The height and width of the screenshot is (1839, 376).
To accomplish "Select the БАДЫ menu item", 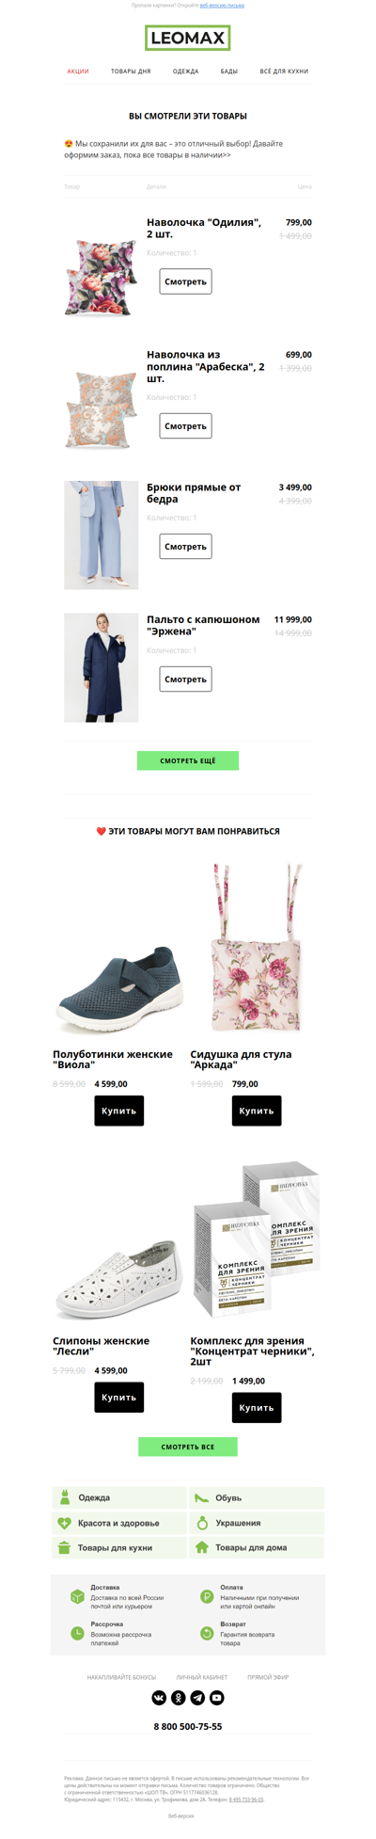I will 229,72.
